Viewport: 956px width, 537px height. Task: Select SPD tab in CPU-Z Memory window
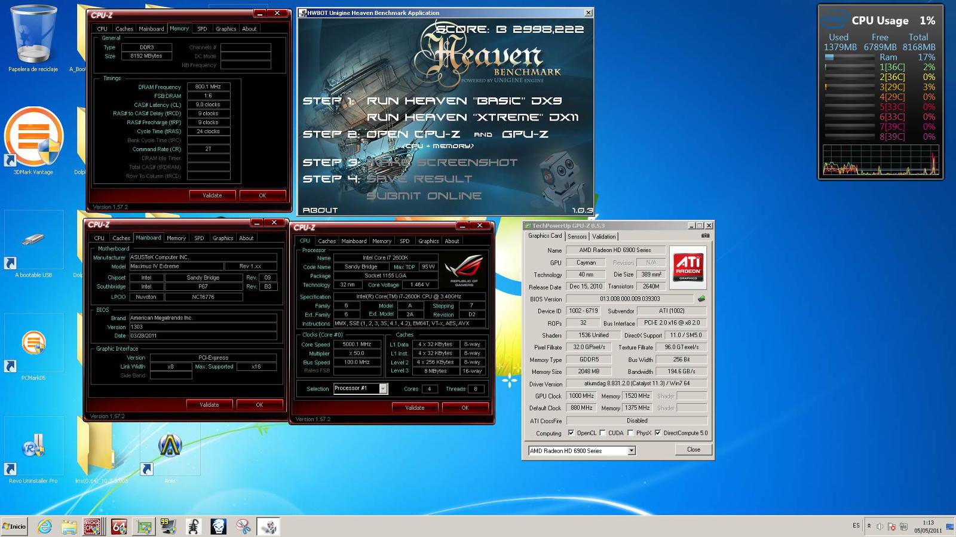[202, 29]
